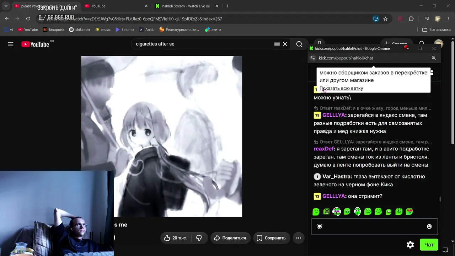
Task: Go to YouTube home via logo
Action: pos(35,44)
